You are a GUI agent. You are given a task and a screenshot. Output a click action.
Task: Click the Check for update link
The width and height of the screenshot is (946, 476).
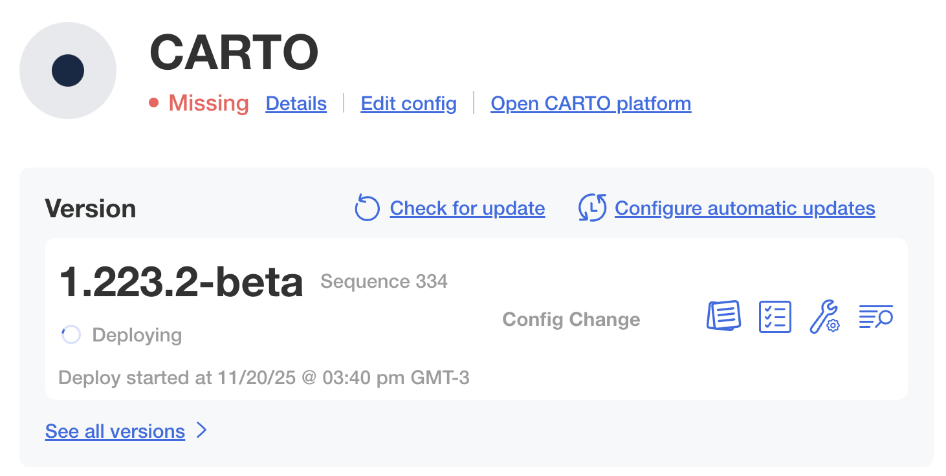point(467,208)
